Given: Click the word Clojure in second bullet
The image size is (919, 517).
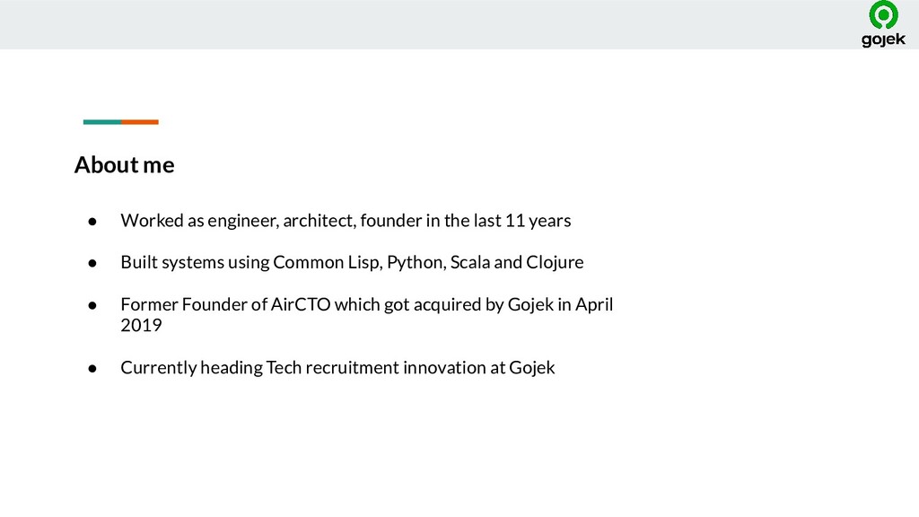Looking at the screenshot, I should click(x=555, y=262).
